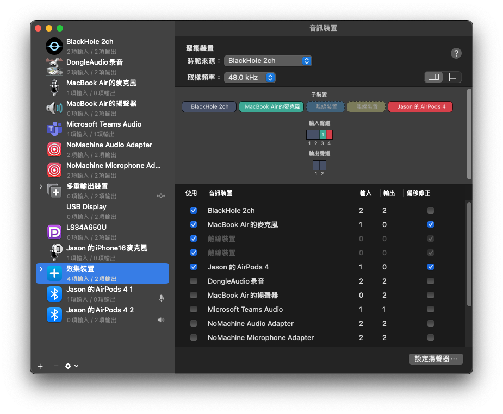Screen dimensions: 503x414
Task: Click the subdevice area vertical scrollbar
Action: click(x=469, y=134)
